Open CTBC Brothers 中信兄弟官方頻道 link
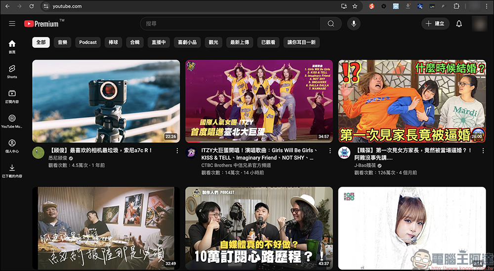494x271 pixels. click(236, 166)
